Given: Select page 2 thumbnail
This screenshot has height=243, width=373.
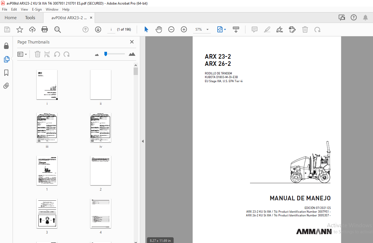Looking at the screenshot, I should pos(101,171).
